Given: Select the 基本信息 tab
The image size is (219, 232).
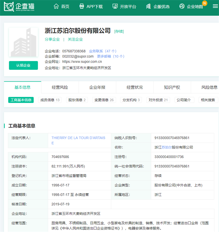Looking at the screenshot, I should coord(23,87).
